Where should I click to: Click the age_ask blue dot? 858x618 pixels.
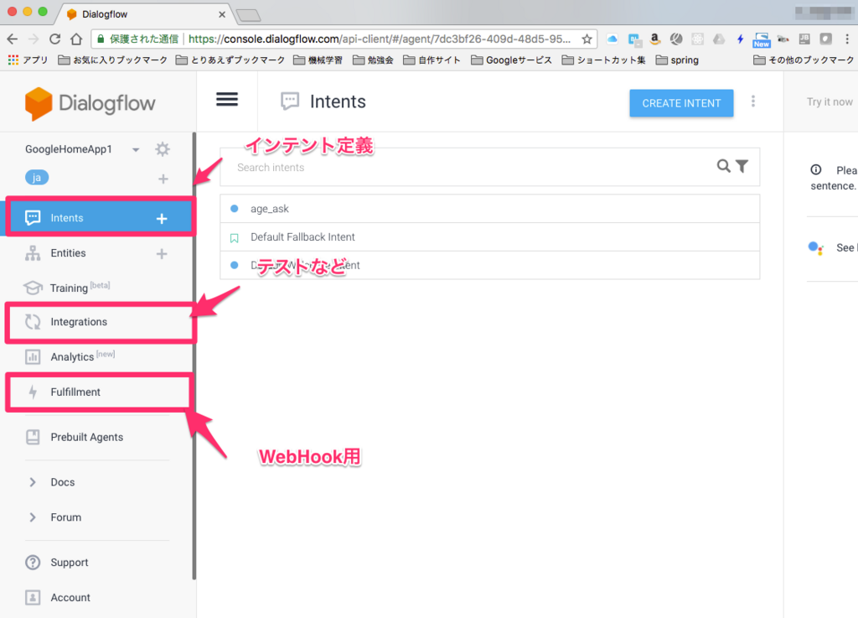pyautogui.click(x=235, y=209)
